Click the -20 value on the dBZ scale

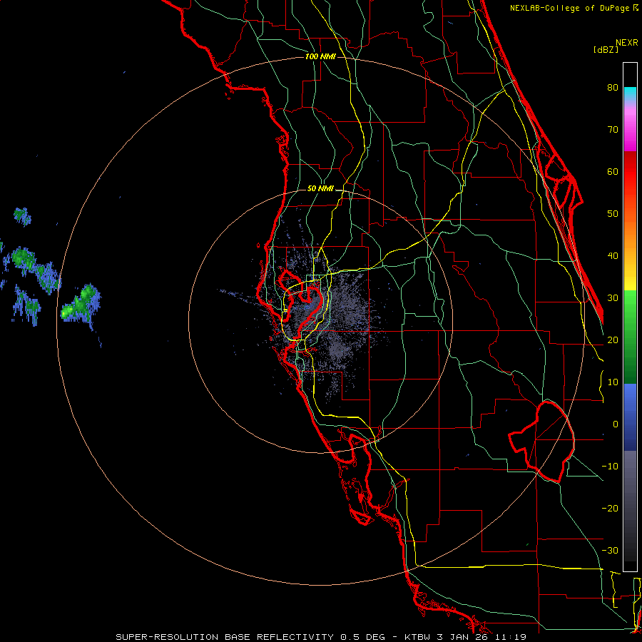610,508
